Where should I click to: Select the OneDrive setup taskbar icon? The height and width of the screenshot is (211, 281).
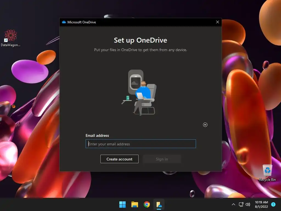(159, 204)
